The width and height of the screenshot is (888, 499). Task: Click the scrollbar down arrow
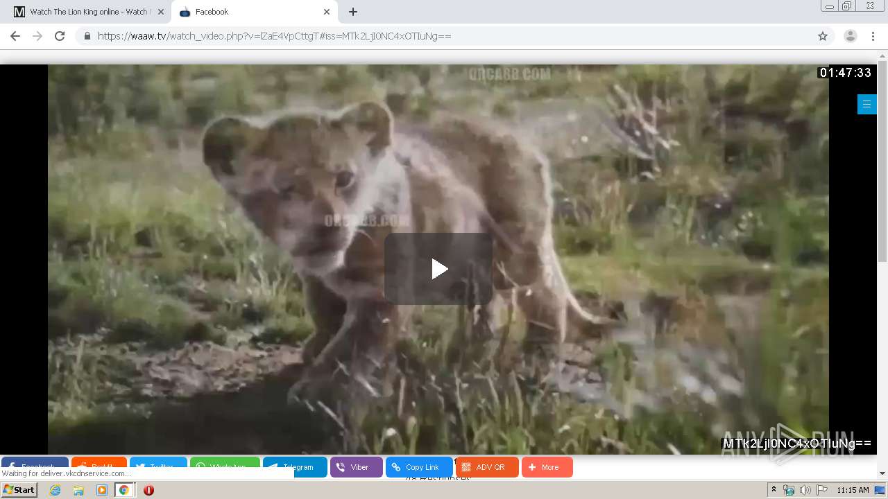coord(882,473)
